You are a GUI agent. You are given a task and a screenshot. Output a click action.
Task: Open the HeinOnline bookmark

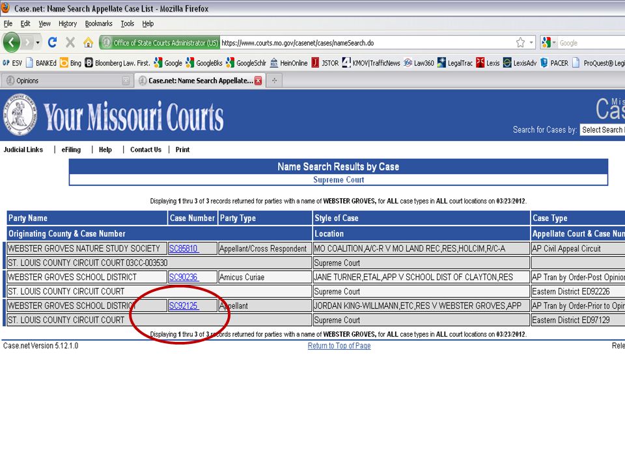(288, 63)
